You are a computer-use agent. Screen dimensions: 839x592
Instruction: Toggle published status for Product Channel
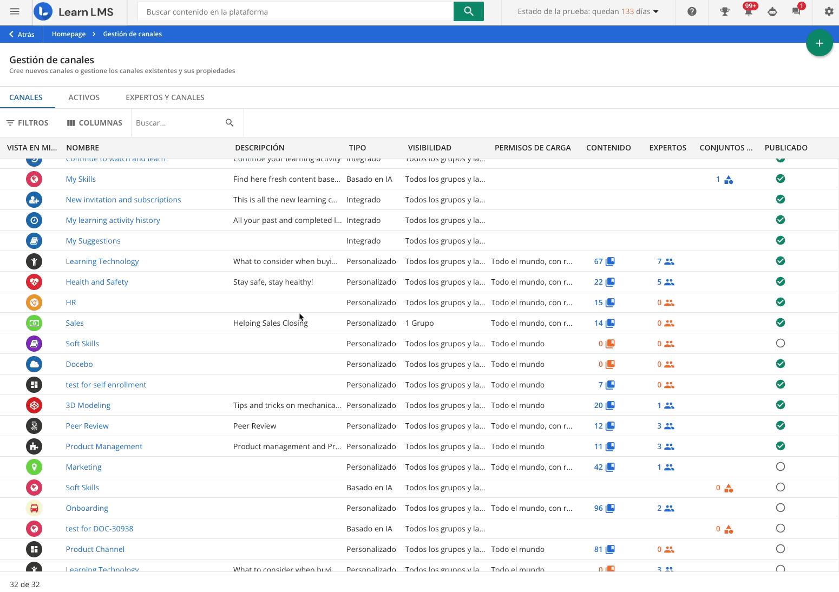coord(781,549)
